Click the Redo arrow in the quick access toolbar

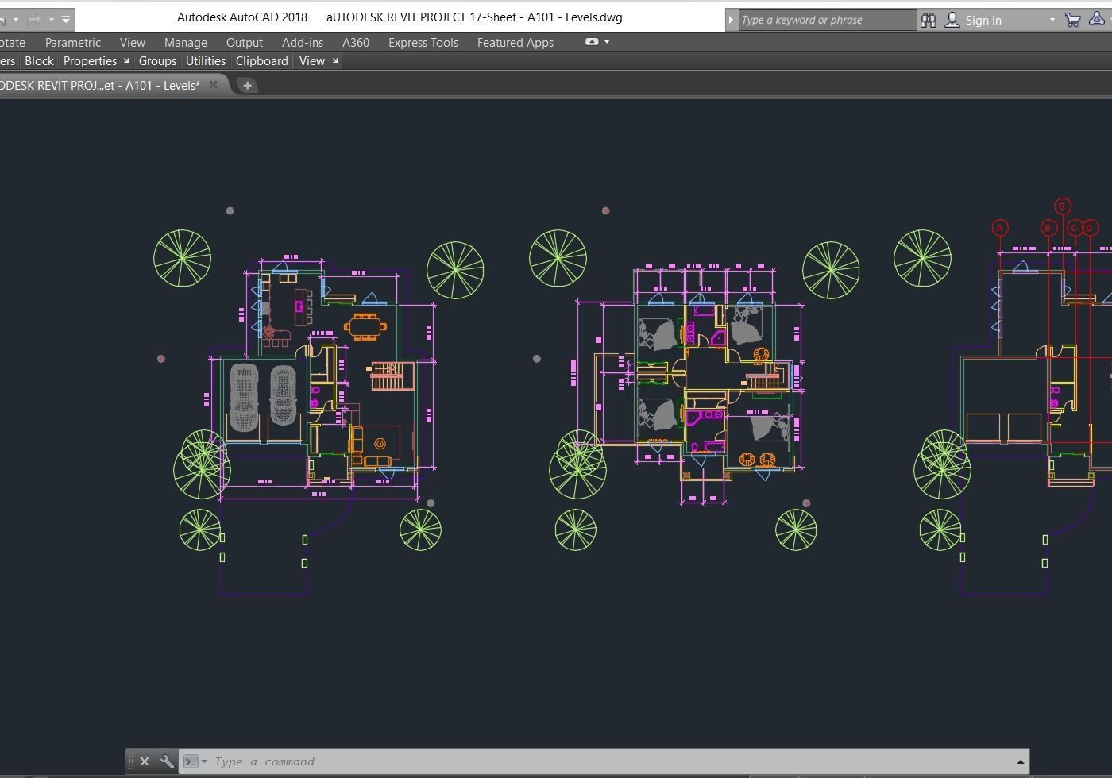(33, 19)
